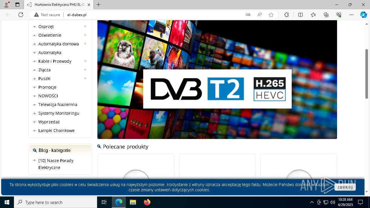370x208 pixels.
Task: Open the Złącza category link
Action: pyautogui.click(x=45, y=70)
